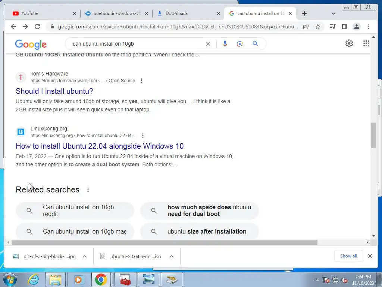Viewport: 382px width, 287px height.
Task: Click the horizontal page scrollbar thumb
Action: pyautogui.click(x=165, y=242)
